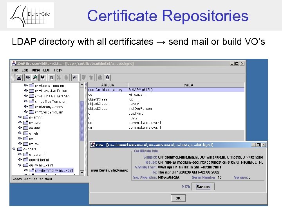282x212 pixels.
Task: Click the tree scrollbar up arrow
Action: click(x=82, y=85)
